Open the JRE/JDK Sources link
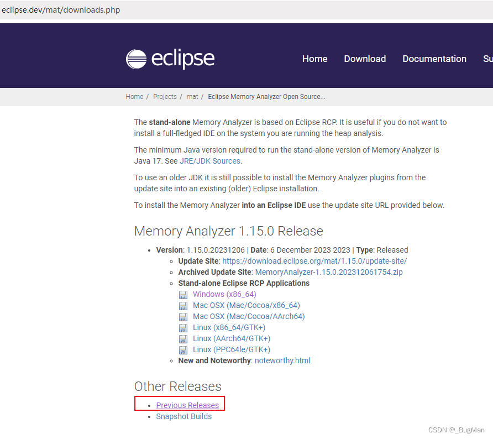This screenshot has height=439, width=493. (209, 161)
